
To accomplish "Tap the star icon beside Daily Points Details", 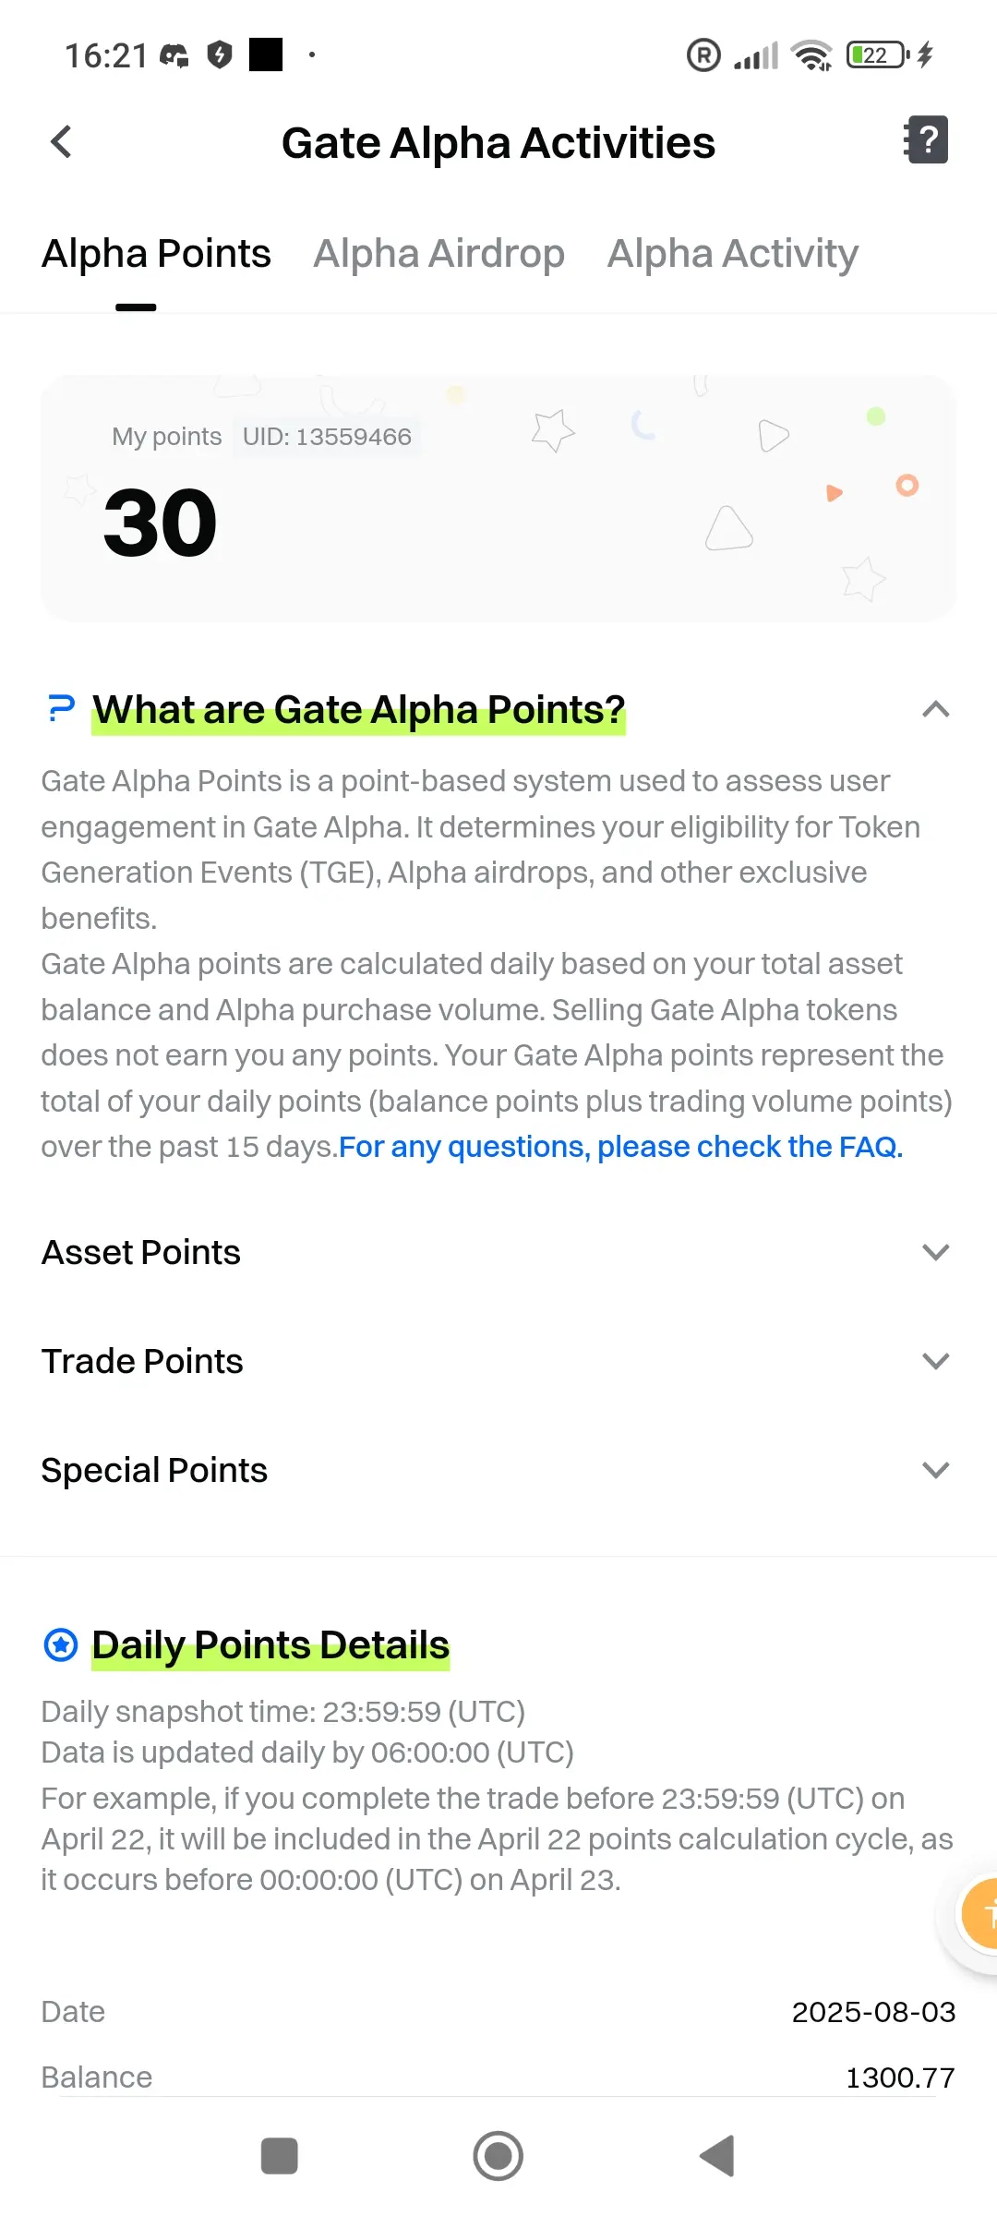I will 61,1644.
